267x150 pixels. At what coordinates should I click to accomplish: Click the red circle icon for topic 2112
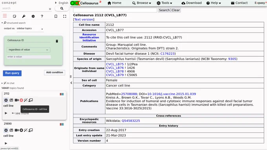[21, 100]
